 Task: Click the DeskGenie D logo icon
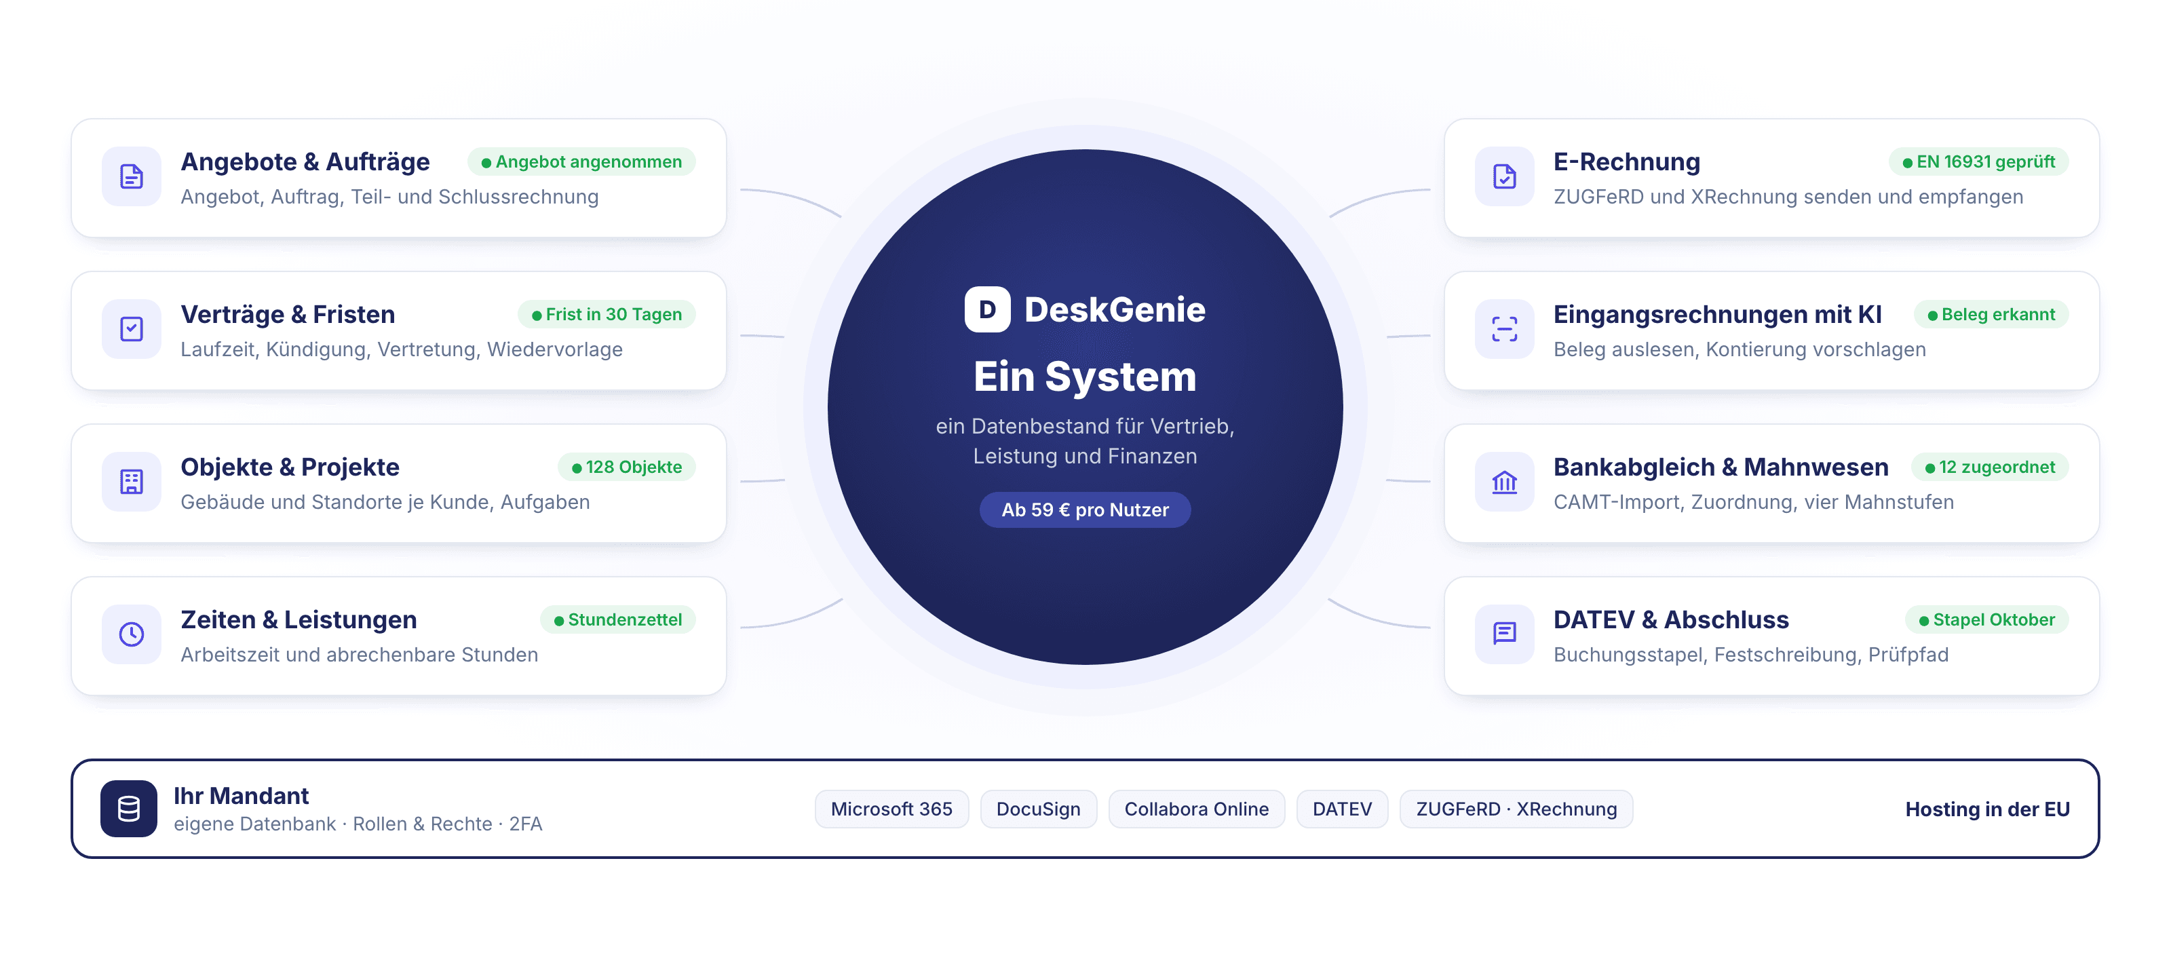pyautogui.click(x=987, y=309)
